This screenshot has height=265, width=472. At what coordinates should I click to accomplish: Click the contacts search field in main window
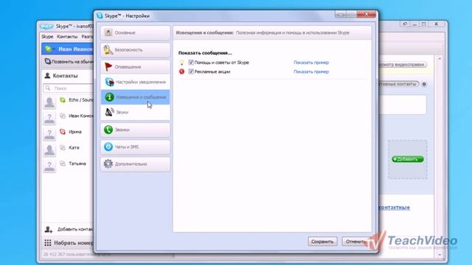69,88
